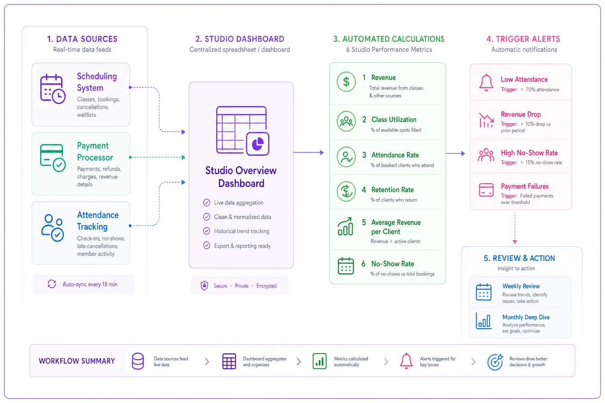Click the Class Utilization group icon
The width and height of the screenshot is (605, 403).
346,121
